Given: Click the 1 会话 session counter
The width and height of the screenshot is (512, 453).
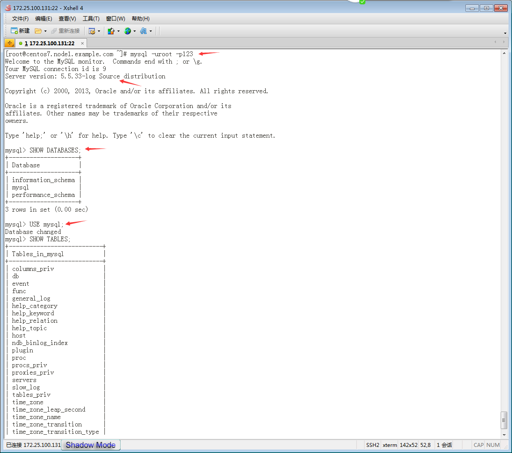Looking at the screenshot, I should [443, 445].
